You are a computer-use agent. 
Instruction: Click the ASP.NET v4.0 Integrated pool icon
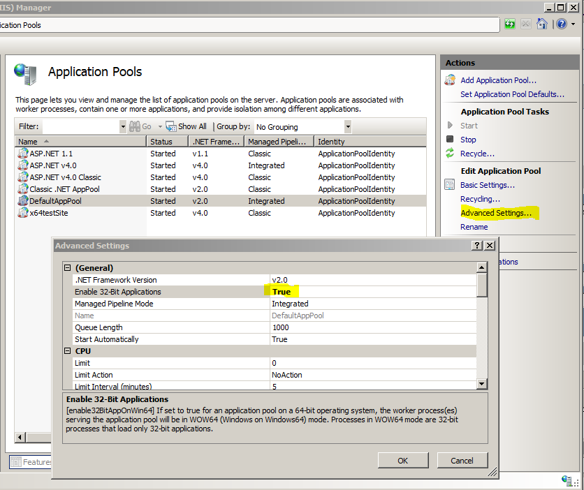tap(23, 165)
